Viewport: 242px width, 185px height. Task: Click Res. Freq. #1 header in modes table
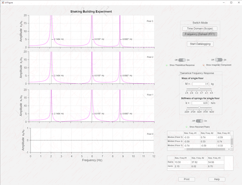click(192, 133)
